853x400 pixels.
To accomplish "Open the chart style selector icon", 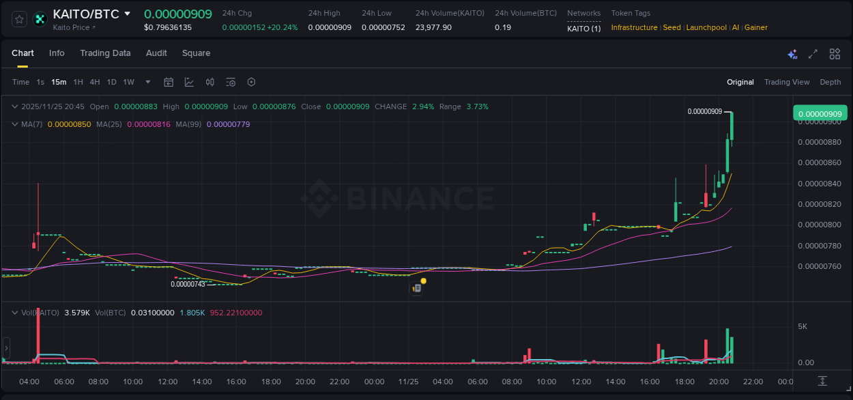I will (x=189, y=82).
